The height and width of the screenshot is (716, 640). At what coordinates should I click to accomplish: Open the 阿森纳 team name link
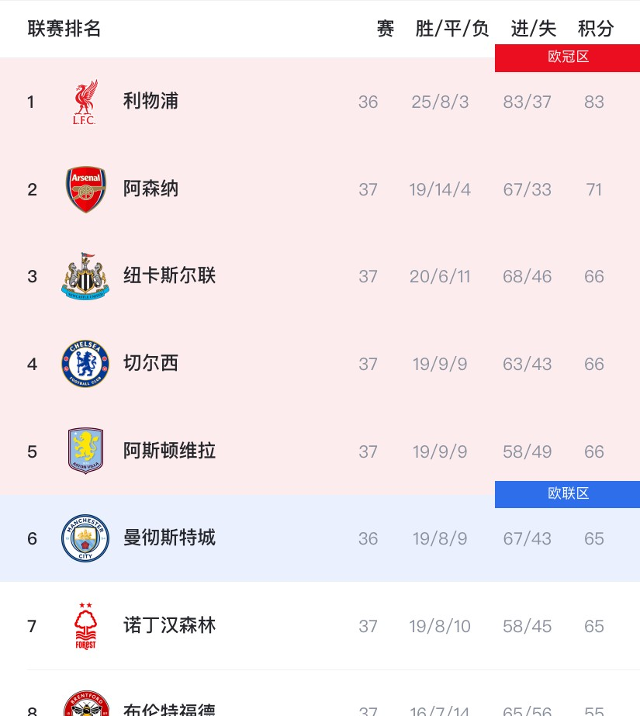click(150, 189)
